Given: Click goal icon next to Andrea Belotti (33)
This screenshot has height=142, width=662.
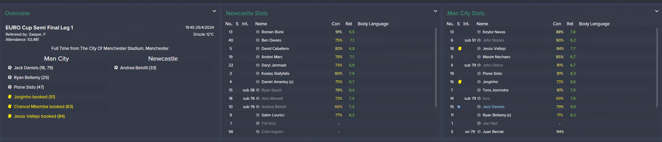Looking at the screenshot, I should [116, 68].
